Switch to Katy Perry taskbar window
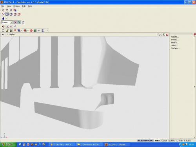The height and width of the screenshot is (147, 196). coord(62,145)
